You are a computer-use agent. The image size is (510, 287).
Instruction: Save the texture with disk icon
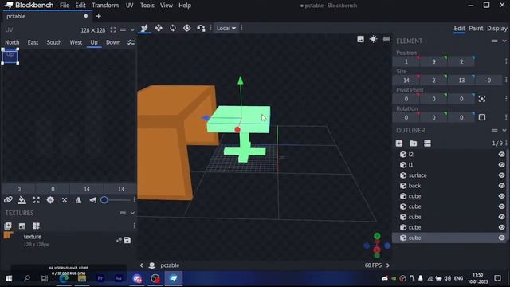click(x=127, y=241)
